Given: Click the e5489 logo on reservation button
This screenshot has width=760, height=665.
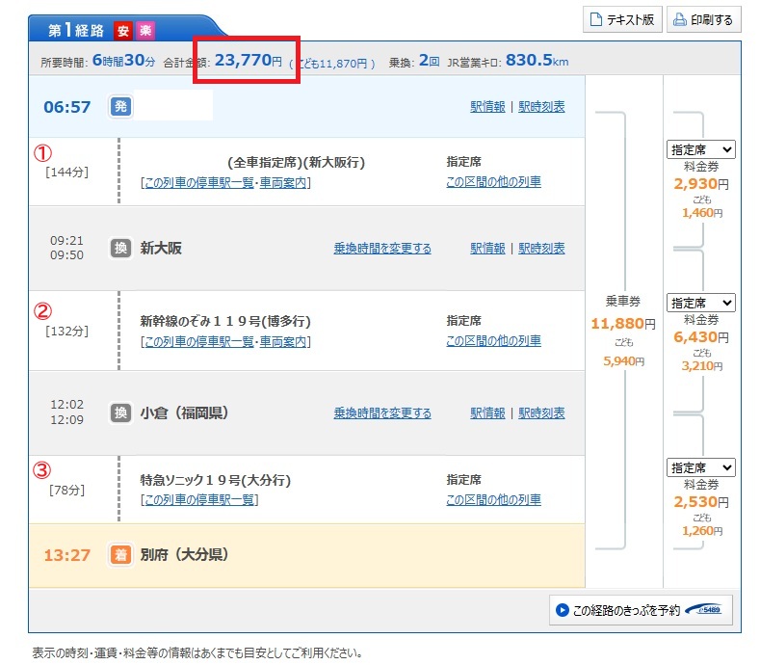Looking at the screenshot, I should point(704,609).
